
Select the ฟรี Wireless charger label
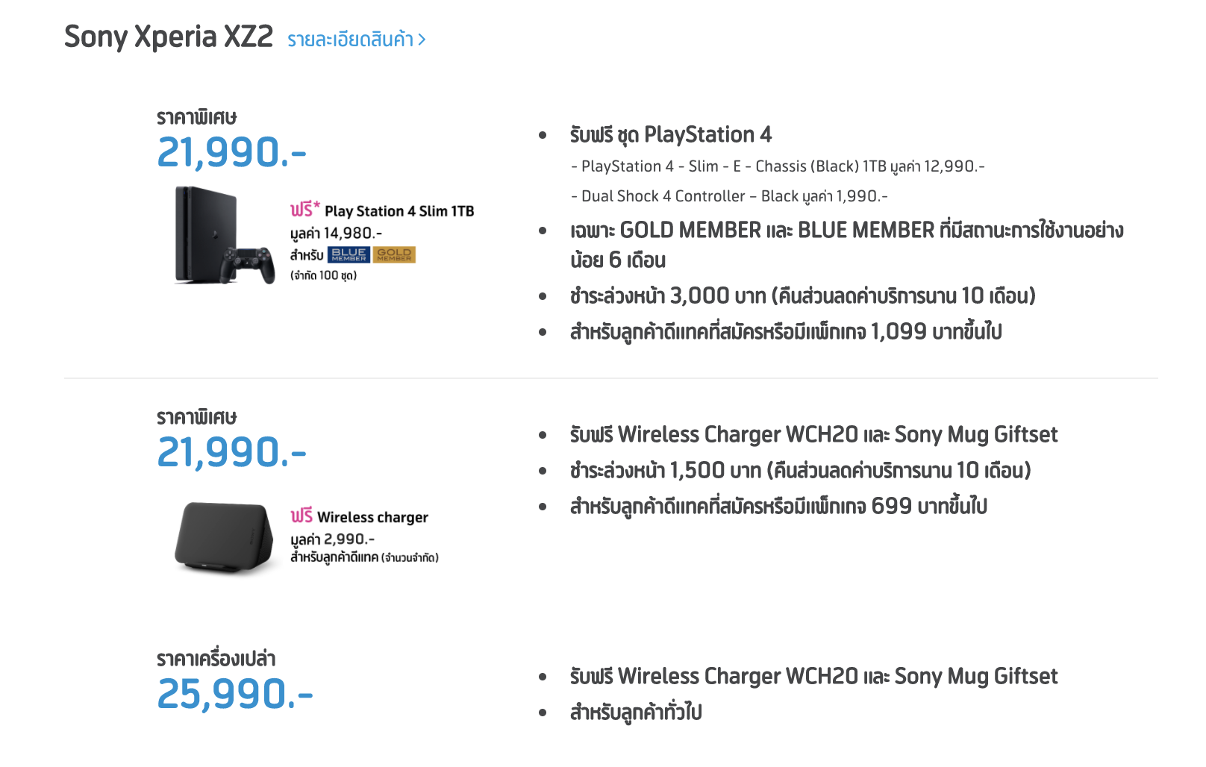(359, 516)
